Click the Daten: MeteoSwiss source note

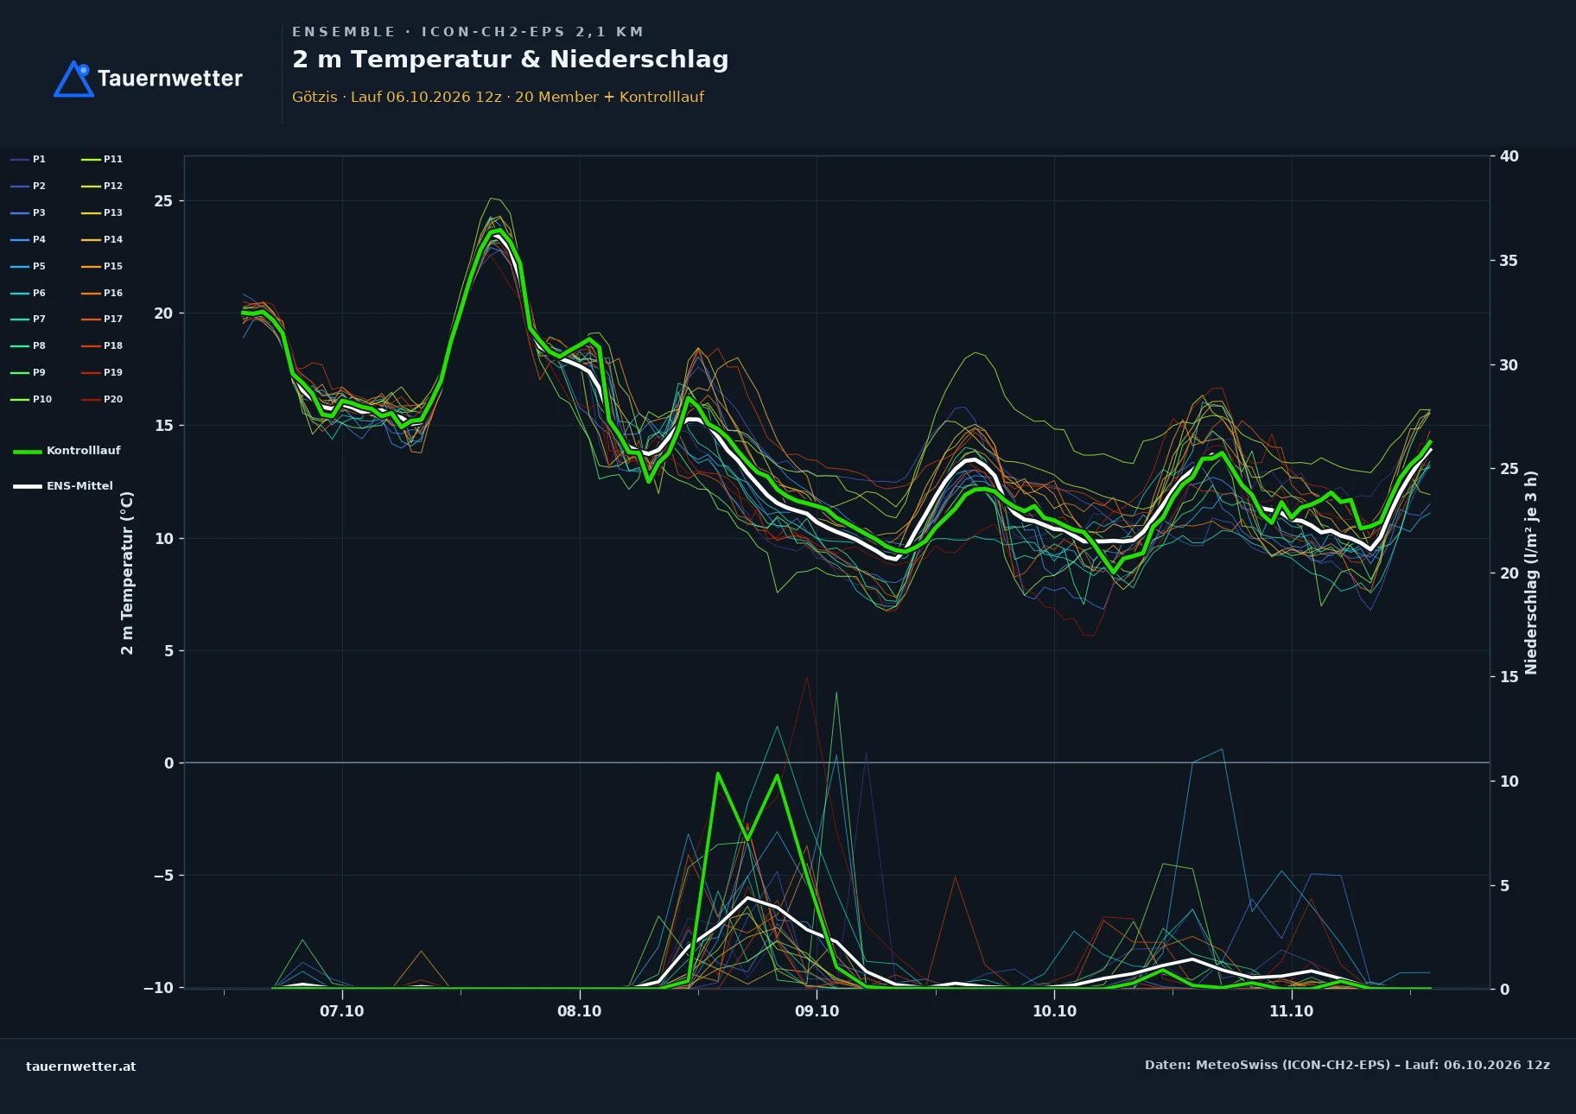[1347, 1065]
